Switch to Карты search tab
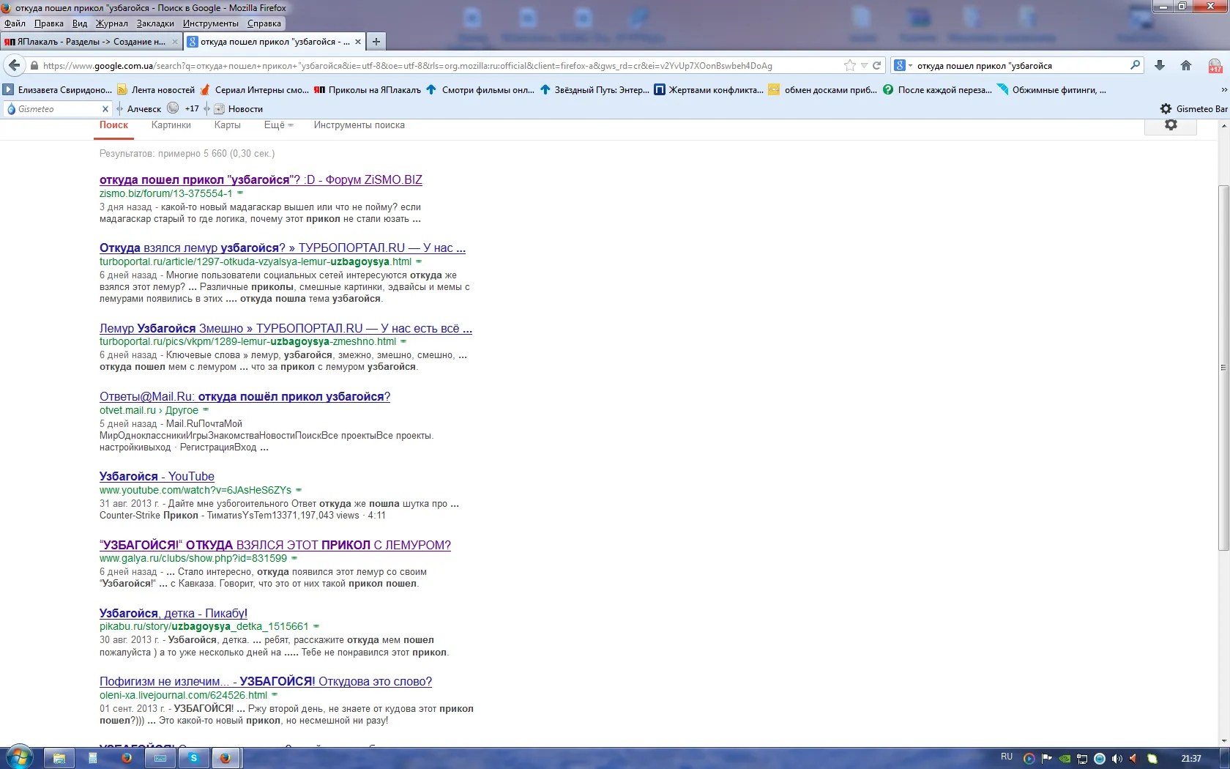The width and height of the screenshot is (1230, 769). click(227, 125)
